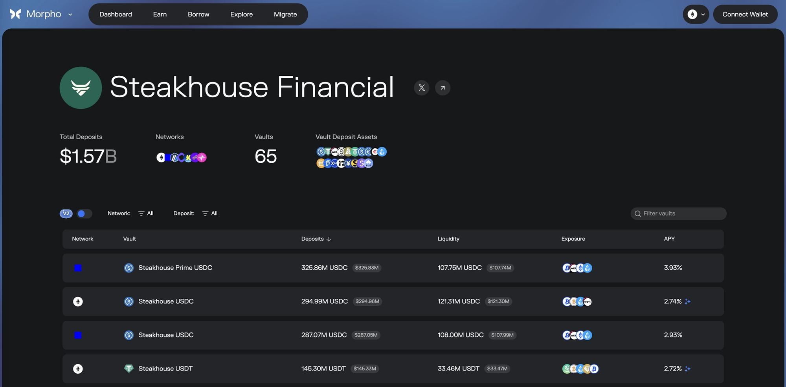
Task: Click the filter icon next to Network: All
Action: click(x=141, y=214)
